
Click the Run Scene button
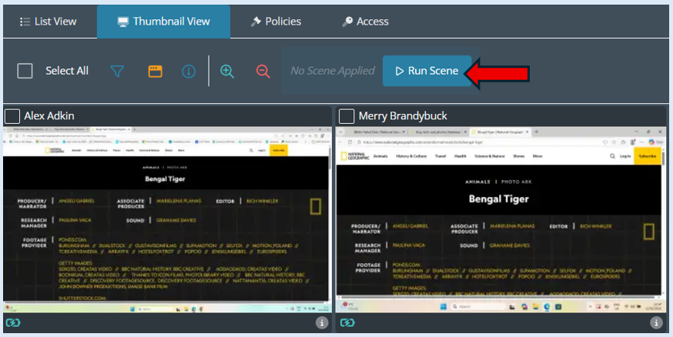(x=427, y=71)
